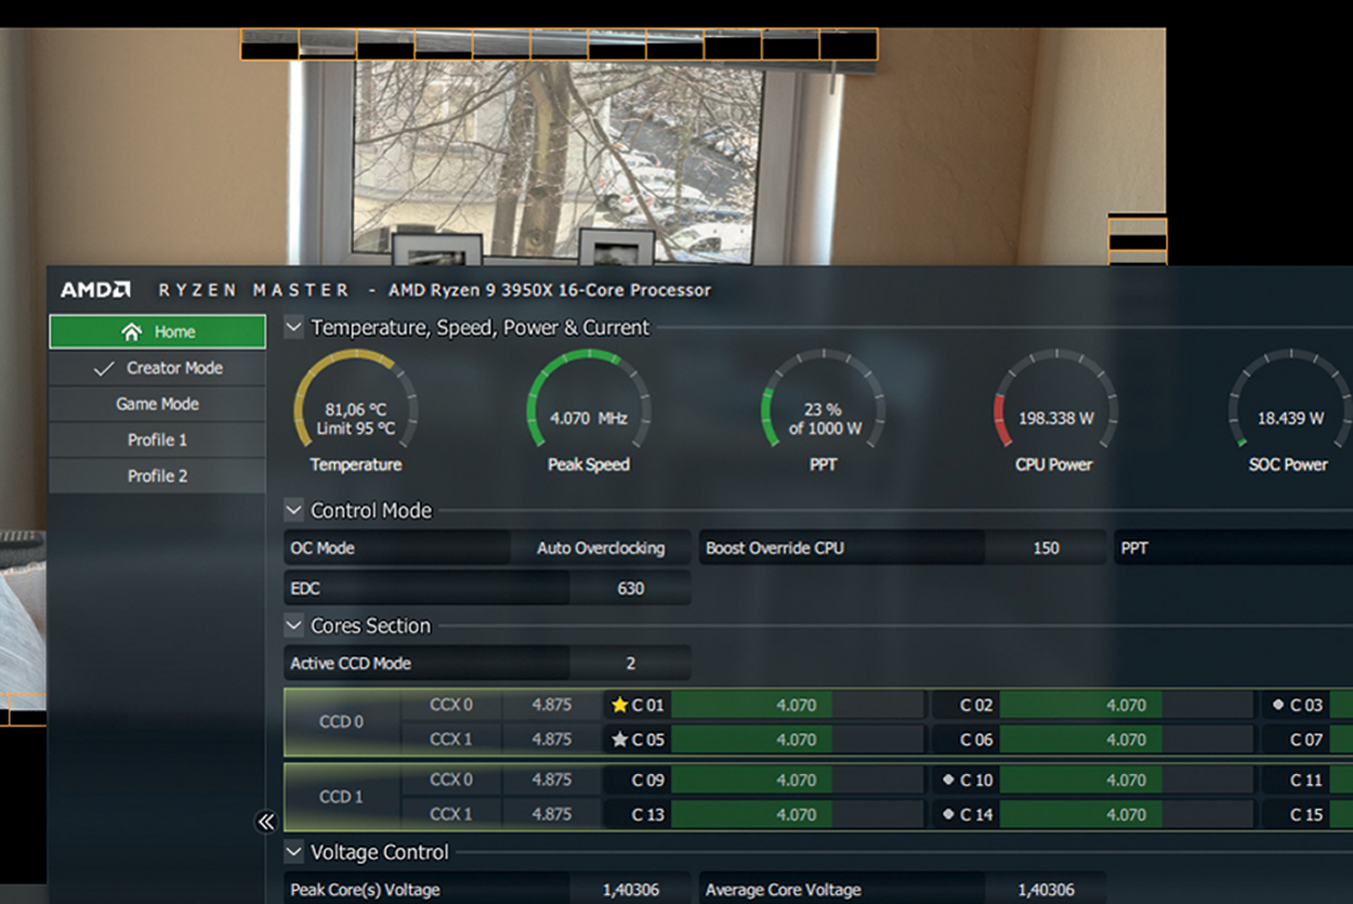Click the Boost Override CPU value 150
Viewport: 1353px width, 904px height.
coord(1045,548)
